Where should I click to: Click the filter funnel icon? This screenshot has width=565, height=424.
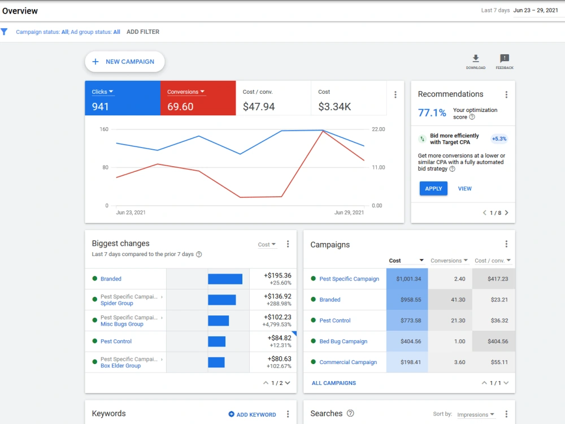point(4,32)
